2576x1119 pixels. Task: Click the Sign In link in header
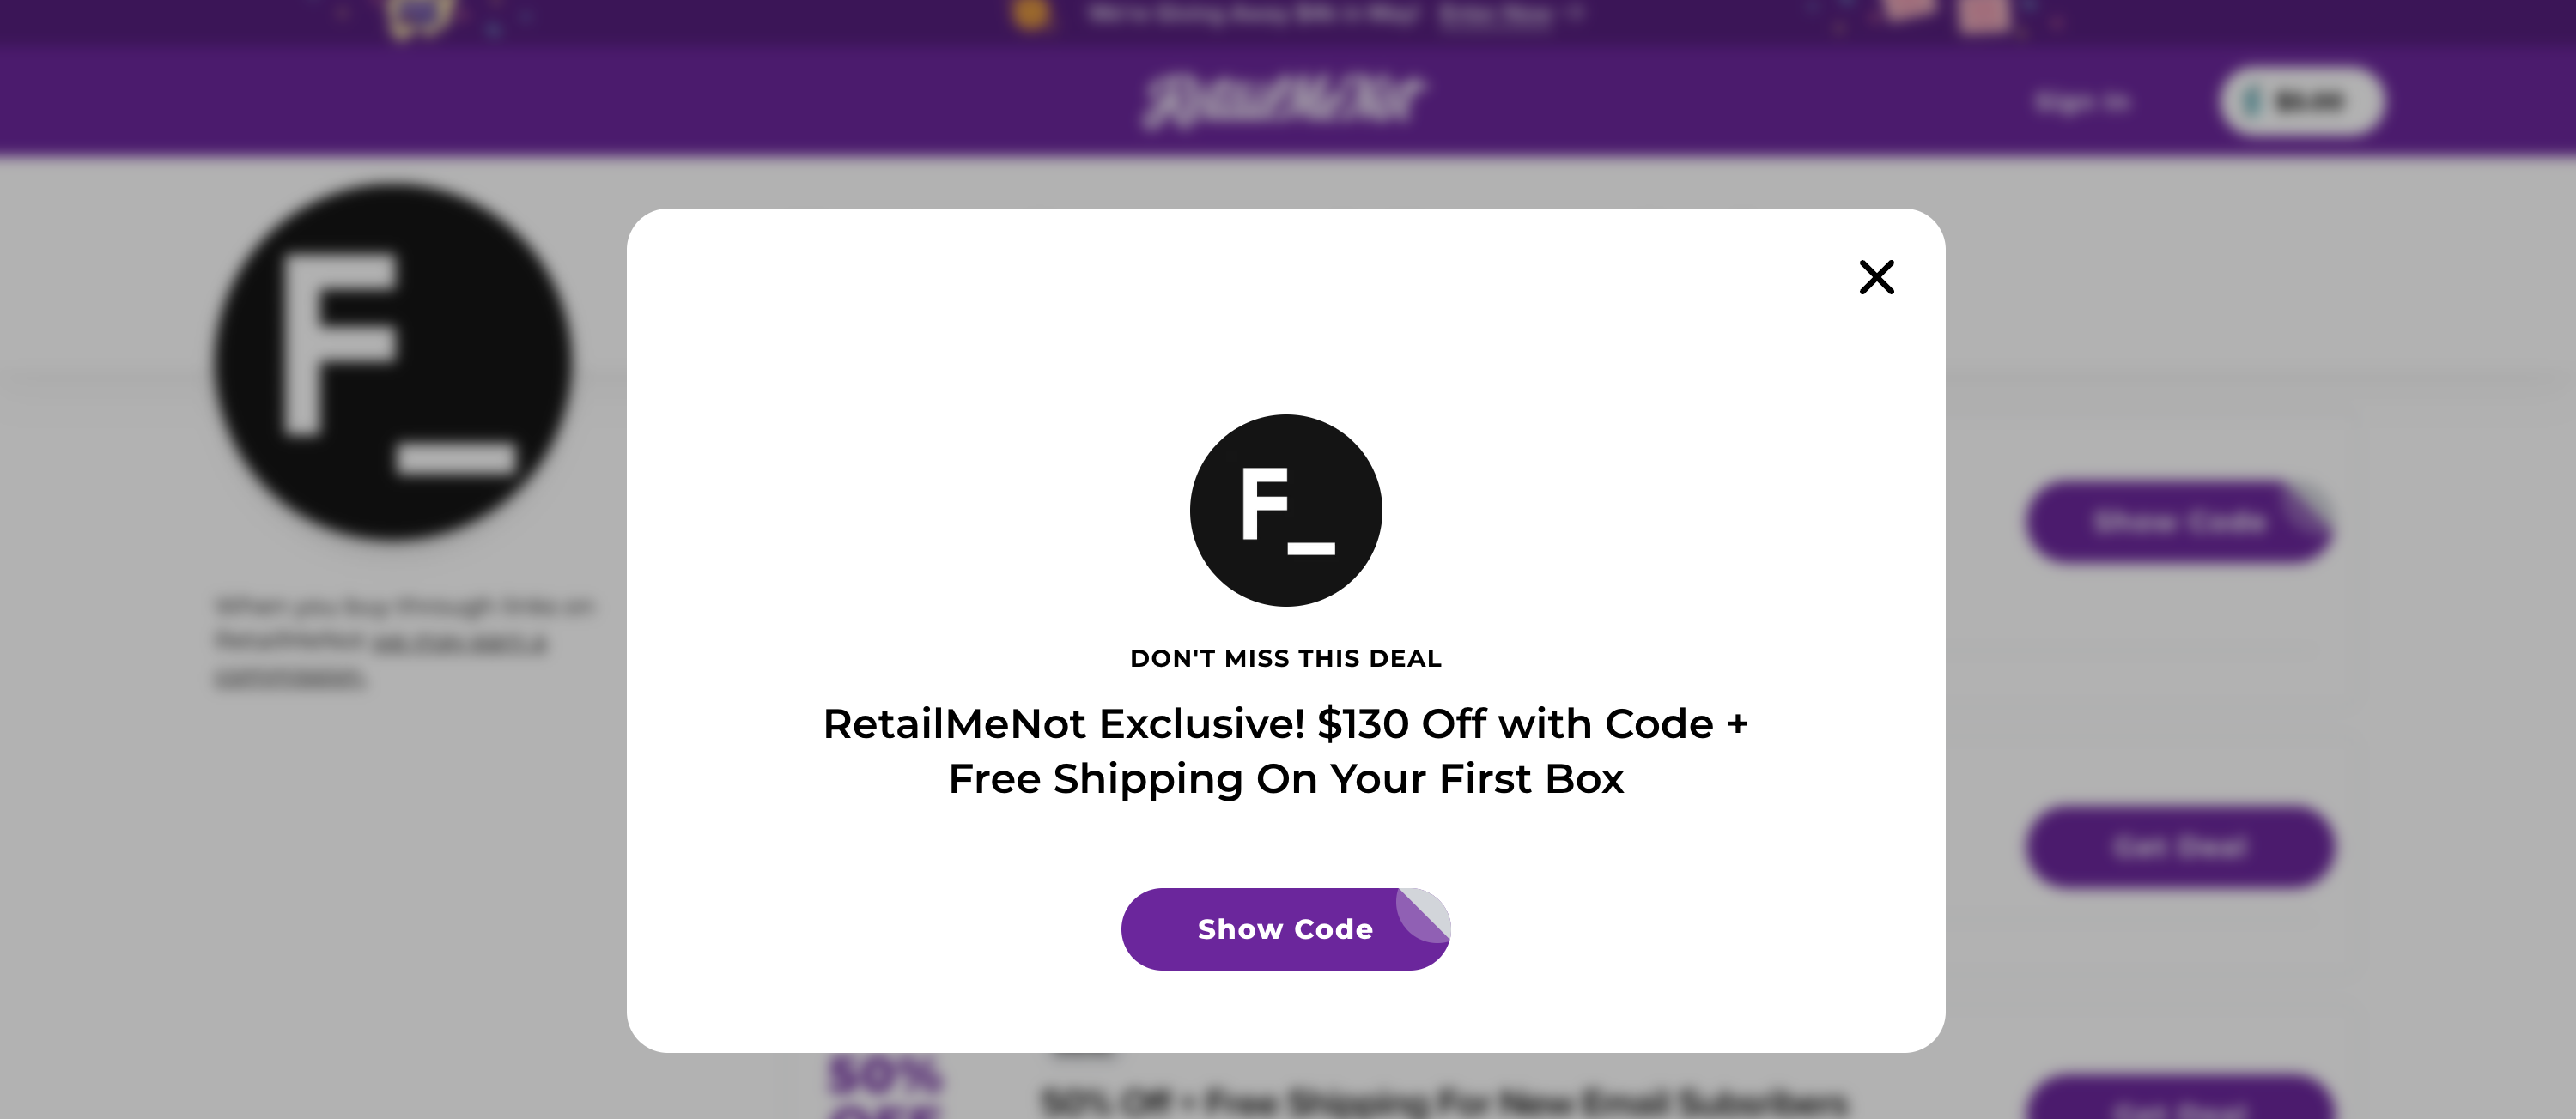[x=2082, y=102]
